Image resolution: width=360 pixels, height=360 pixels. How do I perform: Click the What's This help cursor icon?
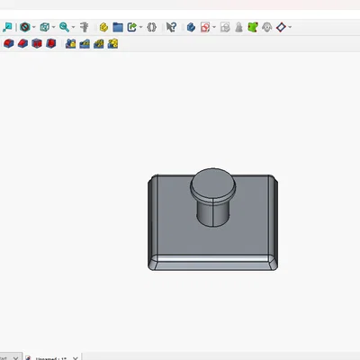pyautogui.click(x=171, y=27)
